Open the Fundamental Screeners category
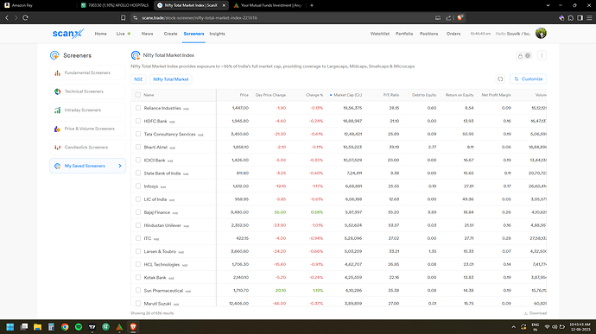 [87, 72]
